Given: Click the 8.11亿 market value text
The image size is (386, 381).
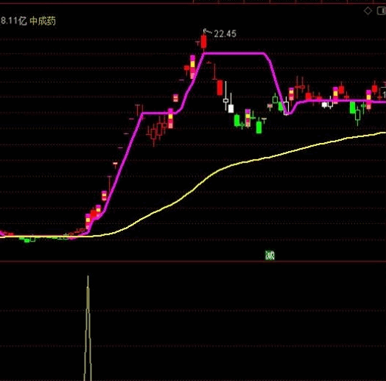Looking at the screenshot, I should point(13,21).
